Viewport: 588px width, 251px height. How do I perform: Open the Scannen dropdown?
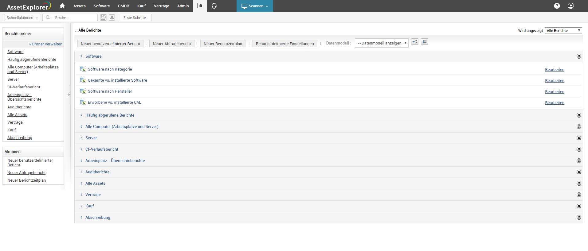click(255, 6)
